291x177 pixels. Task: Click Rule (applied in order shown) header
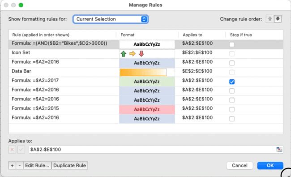pos(41,35)
